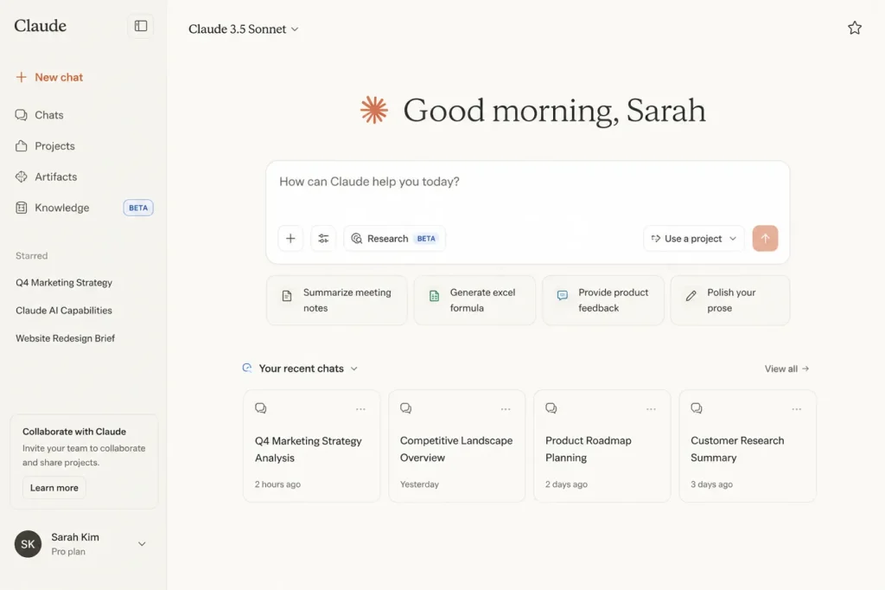This screenshot has width=885, height=590.
Task: Open Chats in the sidebar
Action: click(40, 115)
